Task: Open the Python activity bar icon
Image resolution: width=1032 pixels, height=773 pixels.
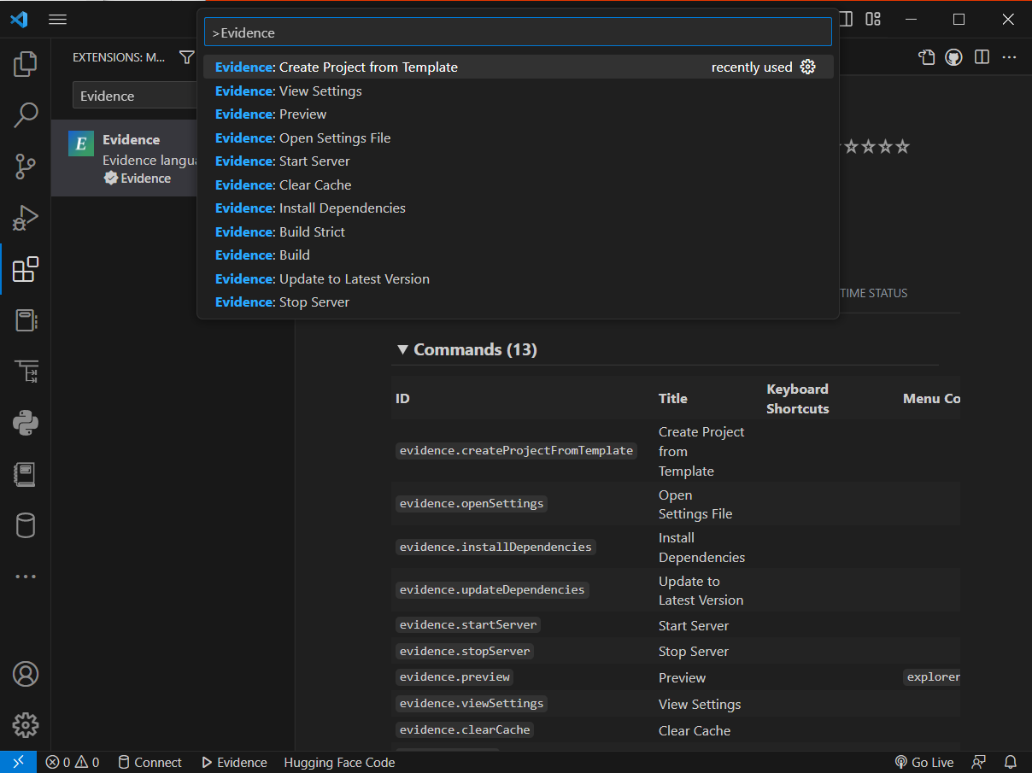Action: [x=26, y=423]
